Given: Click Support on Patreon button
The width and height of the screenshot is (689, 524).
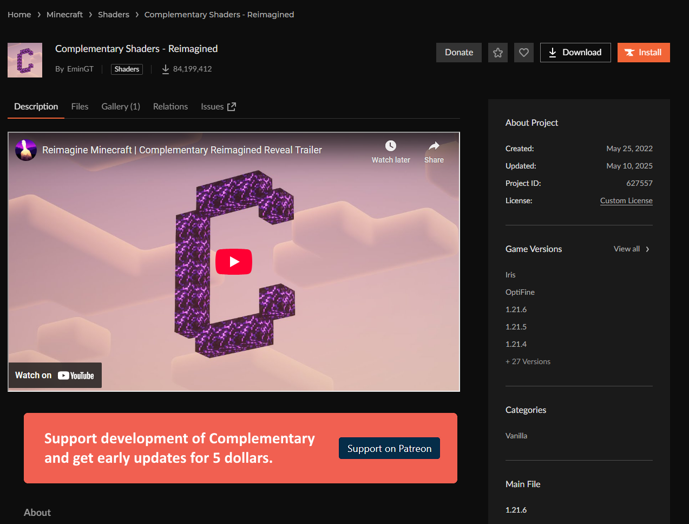Looking at the screenshot, I should (389, 448).
